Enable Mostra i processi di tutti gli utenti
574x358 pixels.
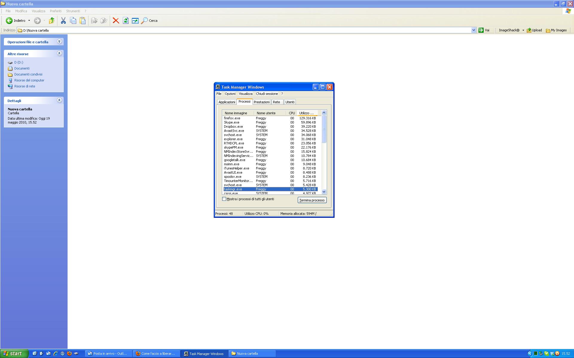[224, 199]
